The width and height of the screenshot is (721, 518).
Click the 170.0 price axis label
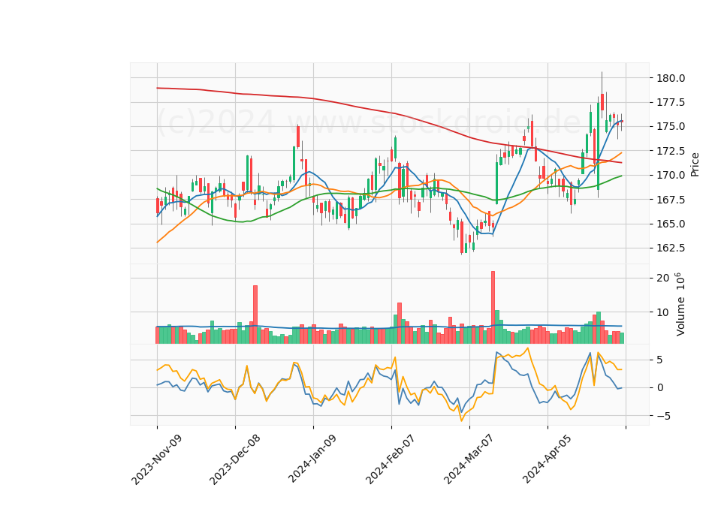[x=669, y=175]
